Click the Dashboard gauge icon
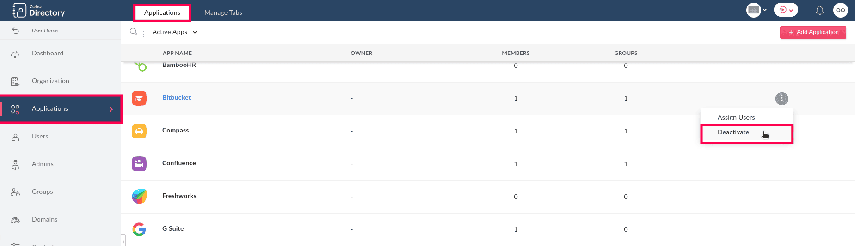The image size is (855, 246). [x=15, y=54]
